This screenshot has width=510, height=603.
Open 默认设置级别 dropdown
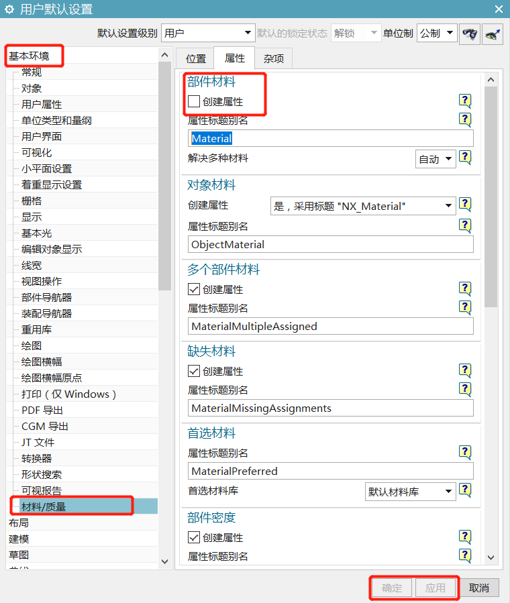click(208, 33)
